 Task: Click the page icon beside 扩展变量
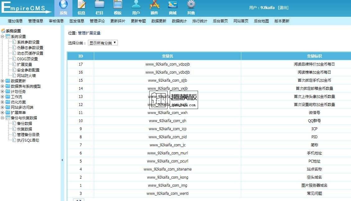coord(14,64)
